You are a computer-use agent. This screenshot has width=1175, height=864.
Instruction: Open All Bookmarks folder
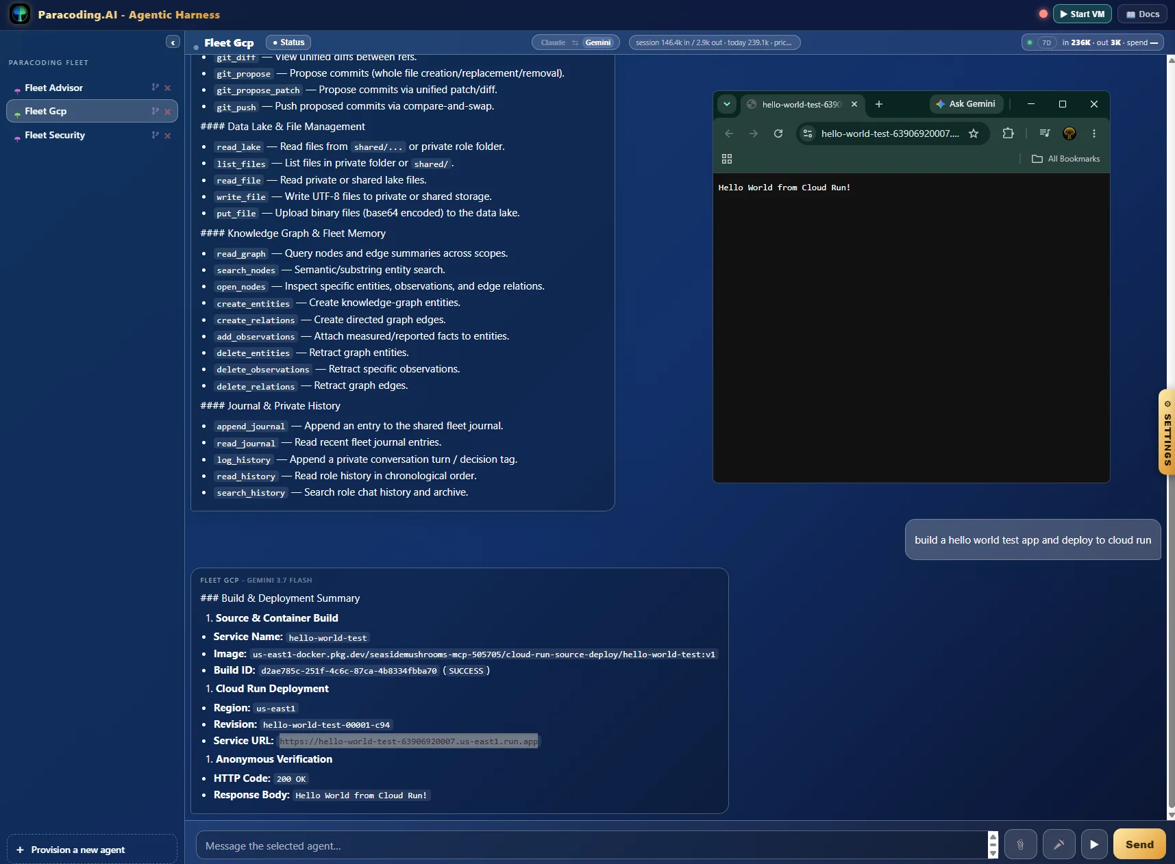coord(1065,159)
